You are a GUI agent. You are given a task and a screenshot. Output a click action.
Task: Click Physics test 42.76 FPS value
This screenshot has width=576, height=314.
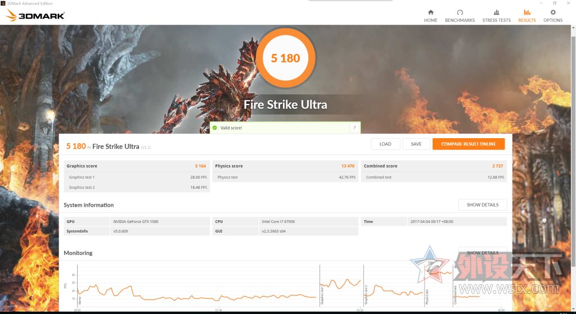coord(347,177)
